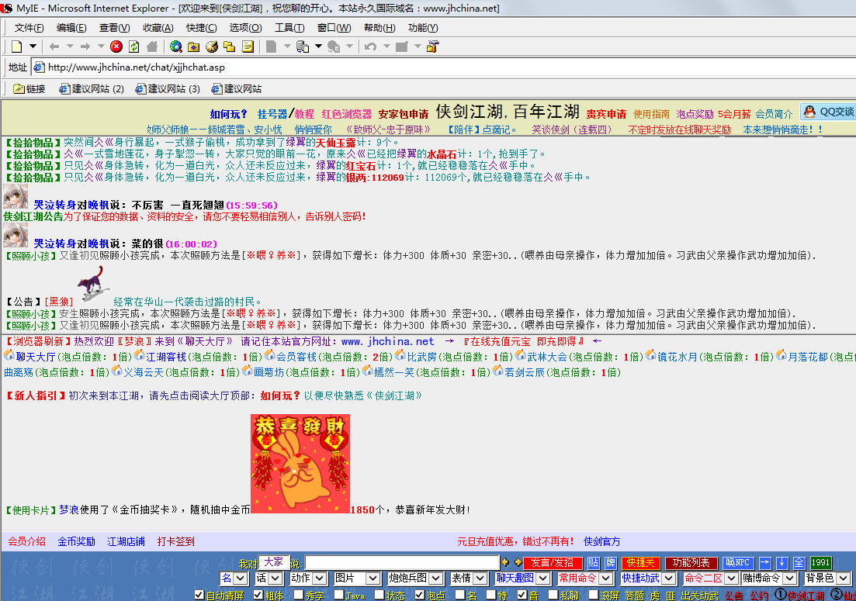
Task: Open QQ交谈 chat button
Action: tap(828, 112)
